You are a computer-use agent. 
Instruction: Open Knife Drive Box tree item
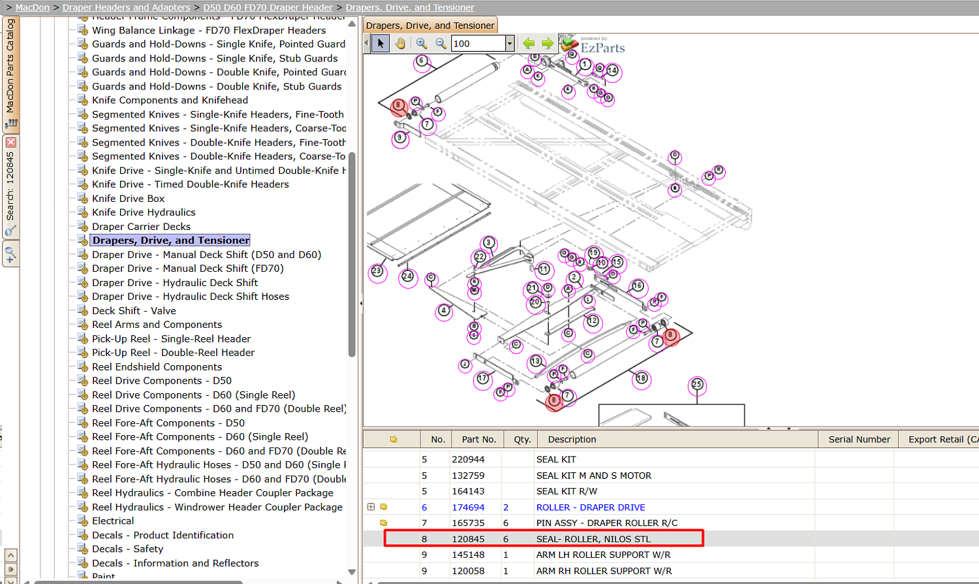click(x=128, y=199)
